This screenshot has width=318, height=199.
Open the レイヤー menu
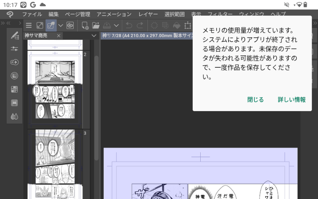[x=148, y=14]
